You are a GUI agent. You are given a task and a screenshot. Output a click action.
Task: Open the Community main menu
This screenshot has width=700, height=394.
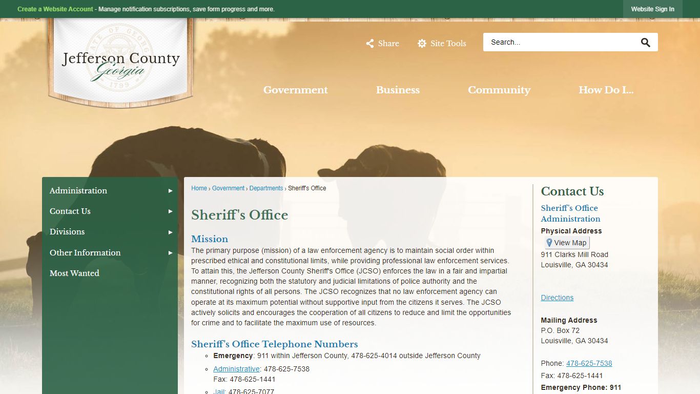499,90
